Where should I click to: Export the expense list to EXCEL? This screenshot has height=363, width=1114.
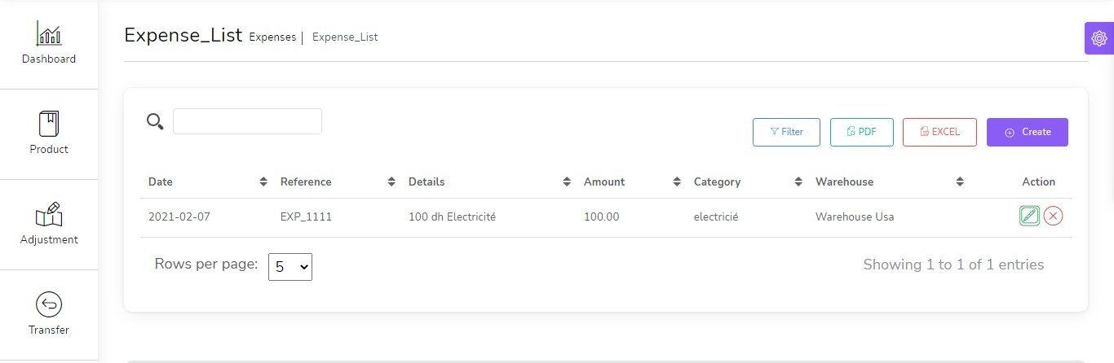pyautogui.click(x=939, y=132)
